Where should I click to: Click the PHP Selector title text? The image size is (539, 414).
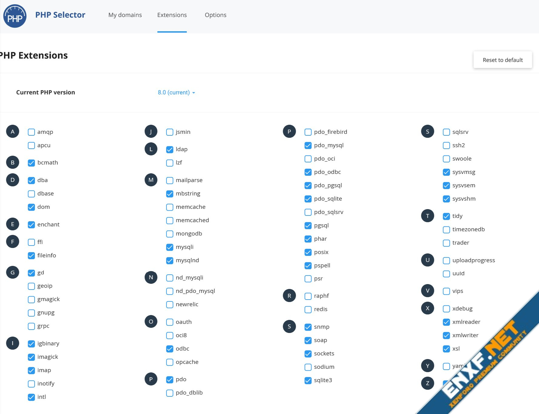coord(60,15)
